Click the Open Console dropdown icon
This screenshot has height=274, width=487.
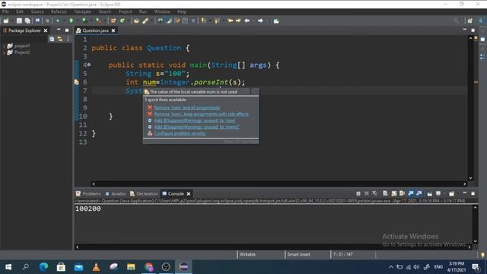(451, 193)
